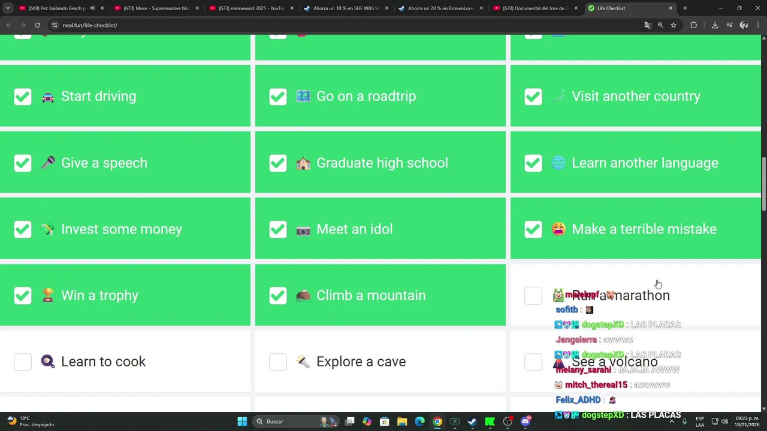Click the microphone emoji on Give a speech
Viewport: 767px width, 431px height.
(48, 163)
